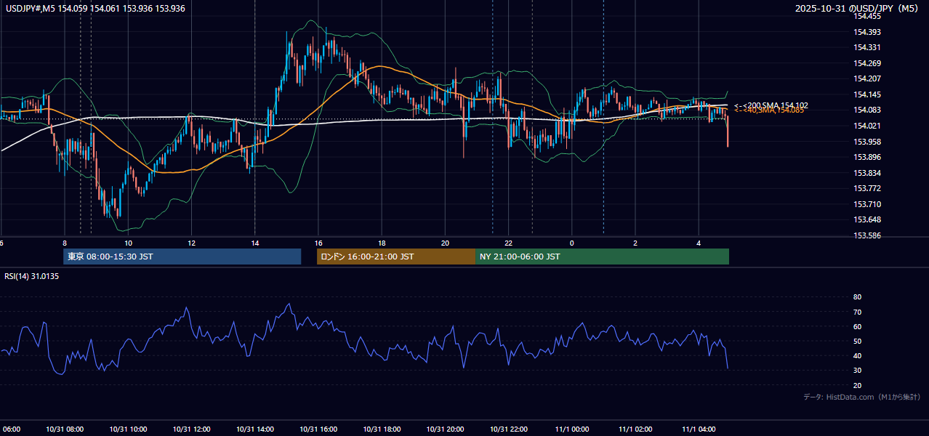Viewport: 929px width, 436px height.
Task: Click the 10/31 08:00 time label
Action: (65, 429)
